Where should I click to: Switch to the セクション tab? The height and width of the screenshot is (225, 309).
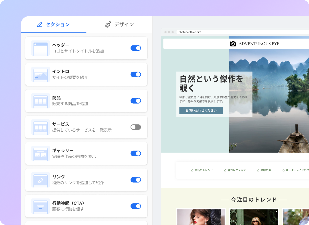(x=54, y=24)
